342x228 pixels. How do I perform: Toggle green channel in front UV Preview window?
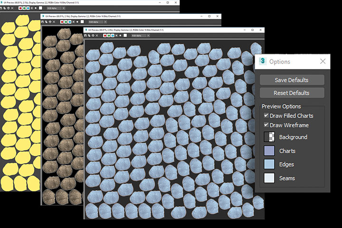point(109,35)
